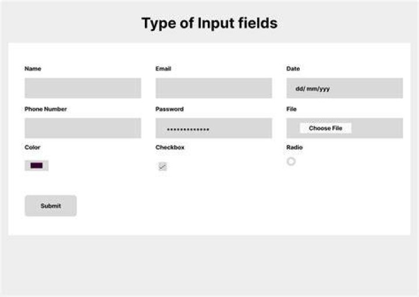
Task: Click the Phone Number label
Action: point(46,109)
